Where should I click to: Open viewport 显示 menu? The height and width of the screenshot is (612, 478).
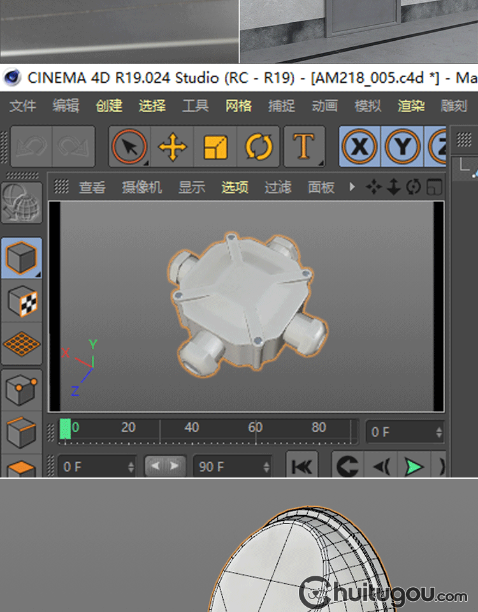pos(192,187)
